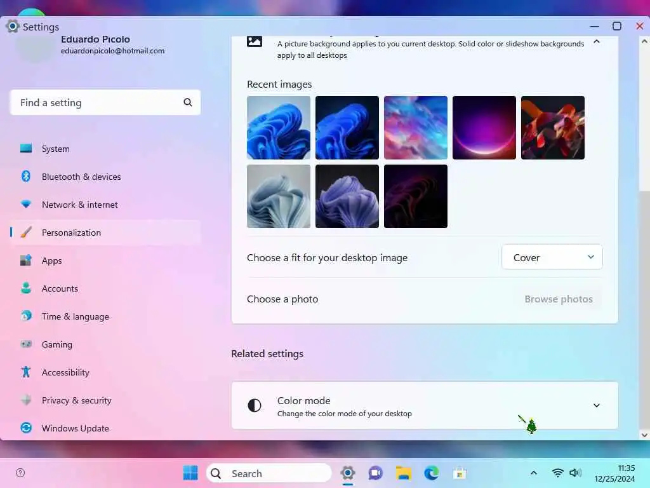This screenshot has width=650, height=488.
Task: Open the Windows Start menu
Action: point(190,473)
